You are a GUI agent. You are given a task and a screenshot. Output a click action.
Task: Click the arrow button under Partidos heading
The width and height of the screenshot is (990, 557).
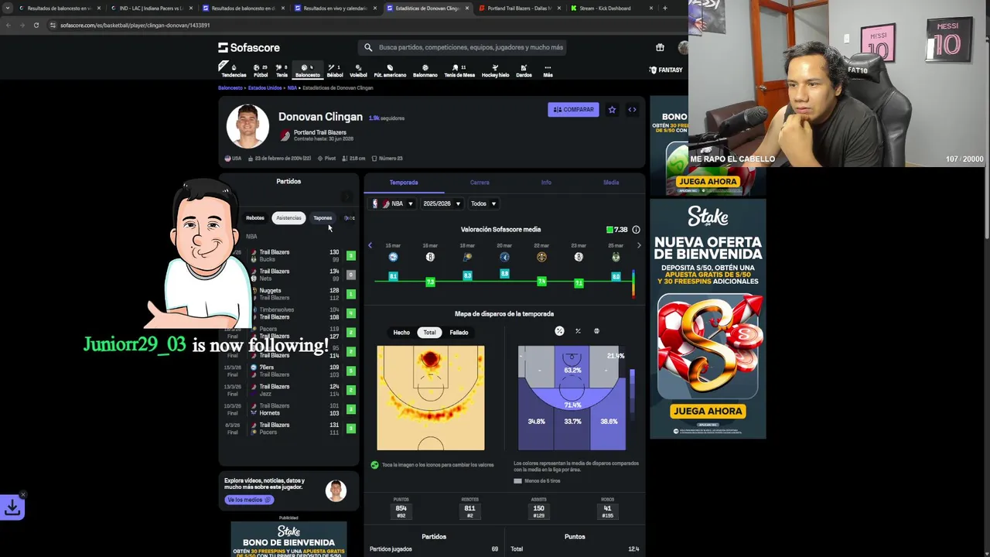tap(347, 197)
